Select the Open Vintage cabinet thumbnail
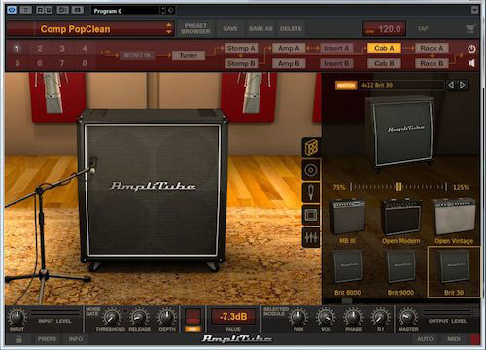 coord(454,222)
